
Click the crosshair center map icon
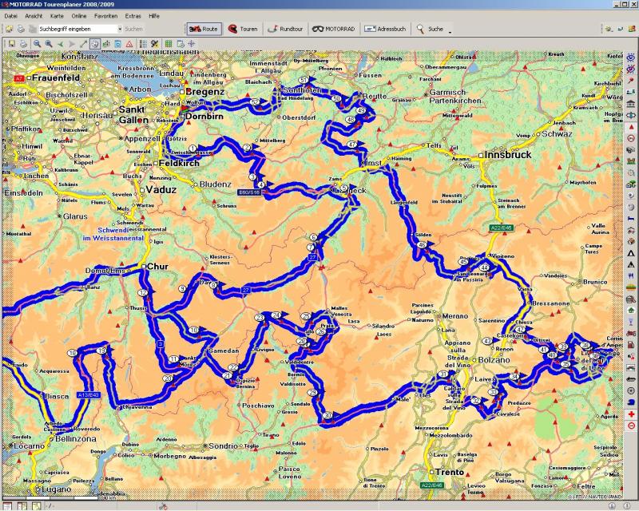pos(191,44)
